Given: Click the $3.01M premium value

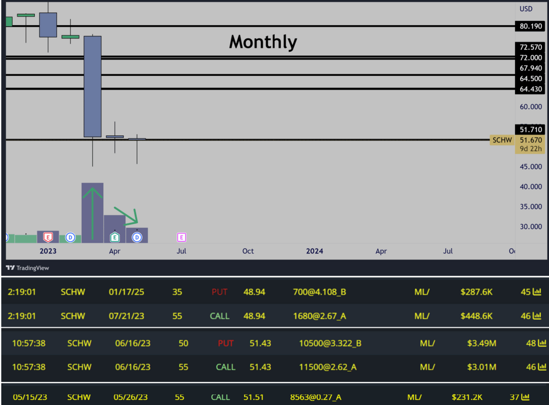Looking at the screenshot, I should (x=482, y=367).
